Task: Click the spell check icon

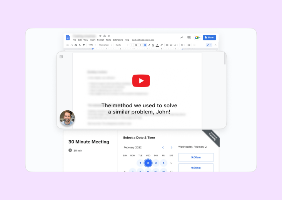Action: tap(80, 45)
